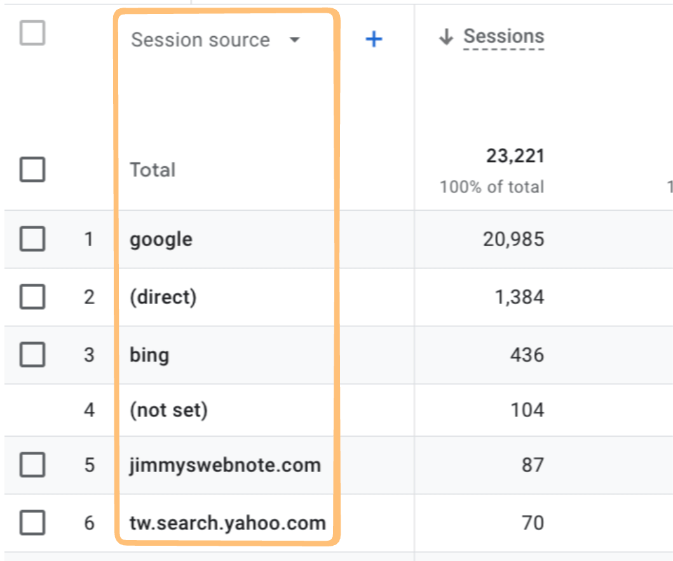Select the tw.search.yahoo.com row label
Viewport: 673px width, 561px height.
coord(229,524)
